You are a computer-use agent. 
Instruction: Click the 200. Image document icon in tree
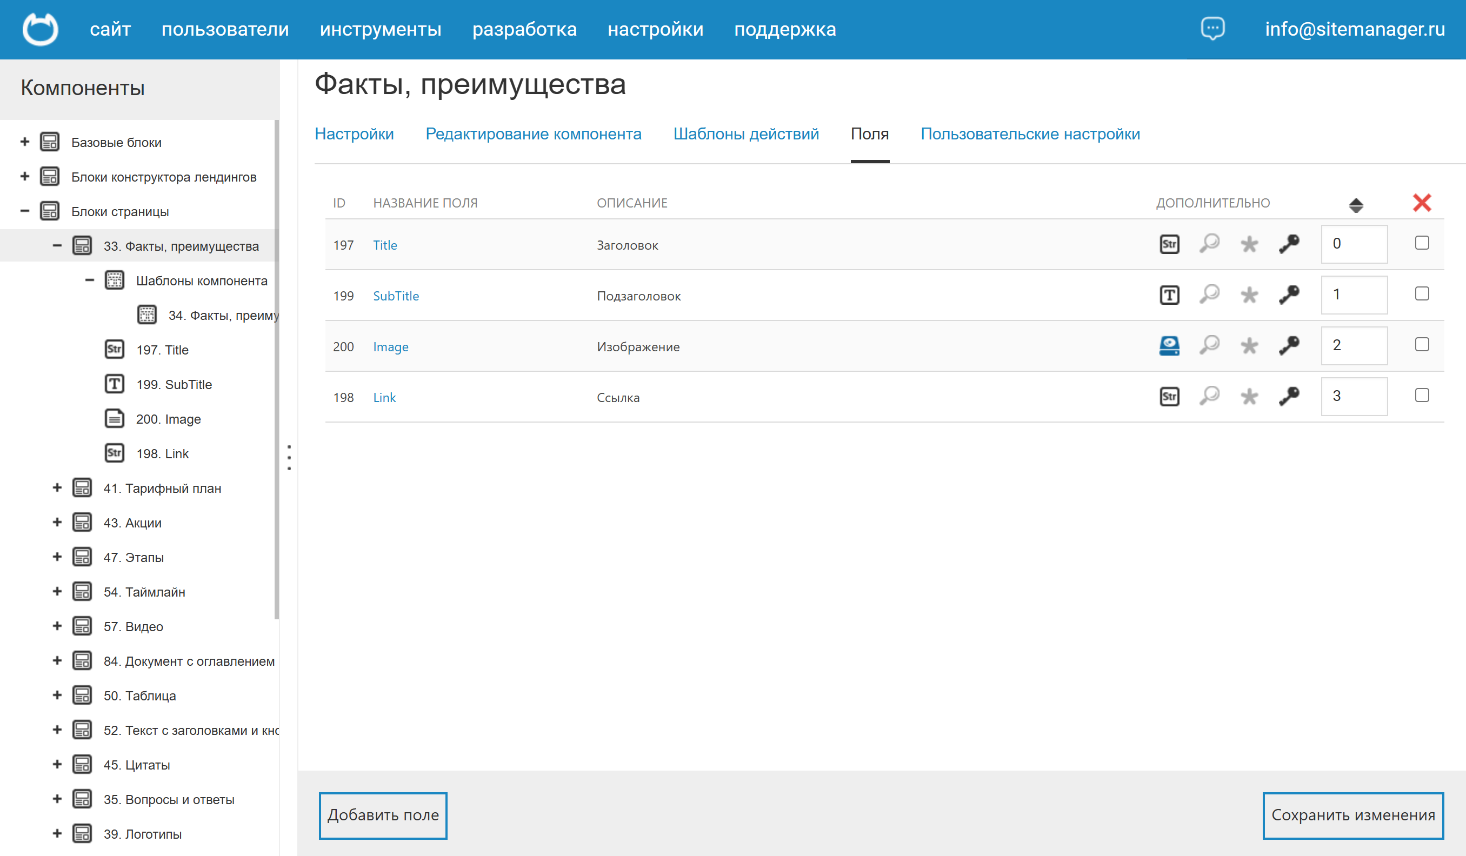coord(115,419)
